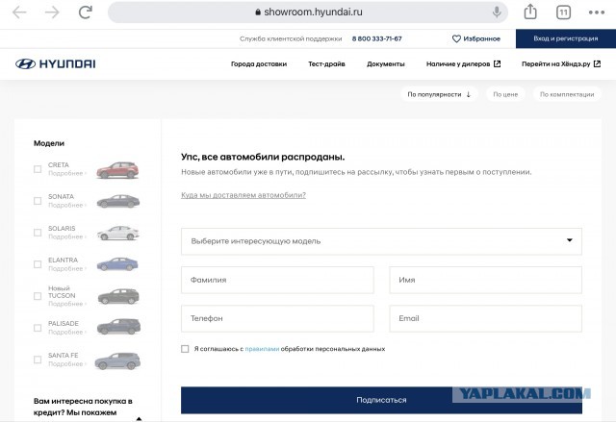Viewport: 616px width, 422px height.
Task: Call support number 8 800 333-71-67
Action: pyautogui.click(x=376, y=38)
